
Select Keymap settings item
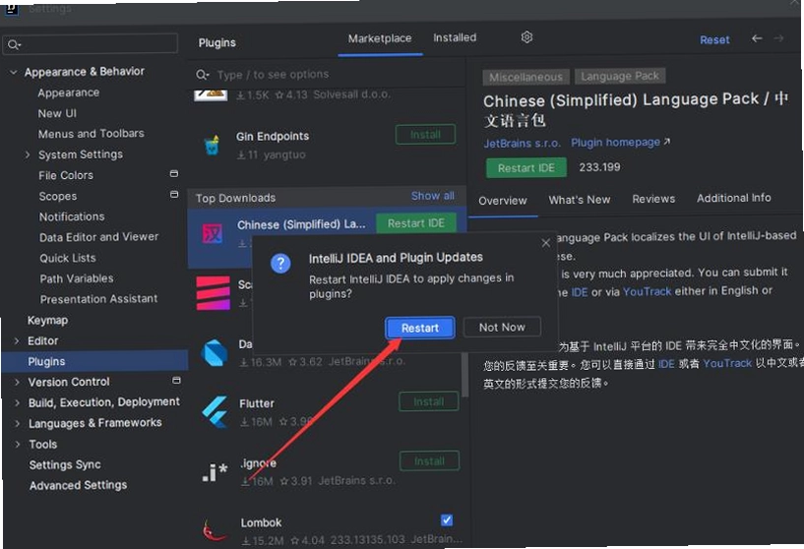47,321
